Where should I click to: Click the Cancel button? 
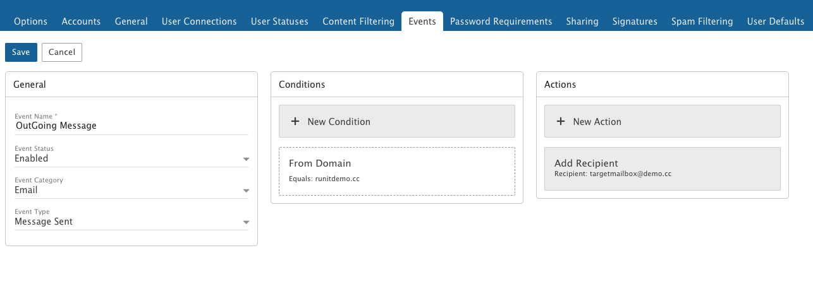pos(62,52)
